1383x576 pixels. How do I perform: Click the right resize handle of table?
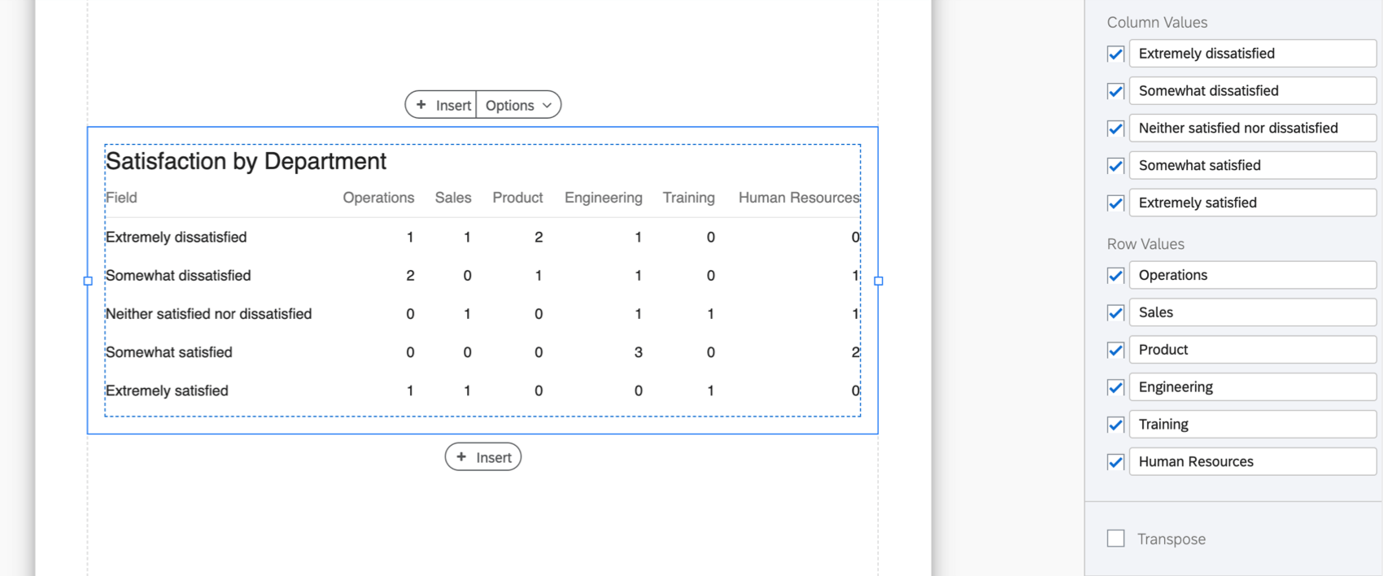pos(878,281)
